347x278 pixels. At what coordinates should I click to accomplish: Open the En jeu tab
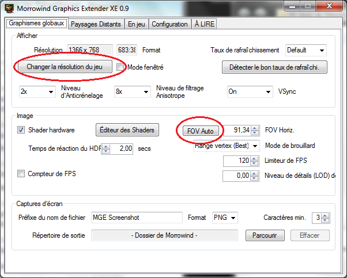[136, 24]
